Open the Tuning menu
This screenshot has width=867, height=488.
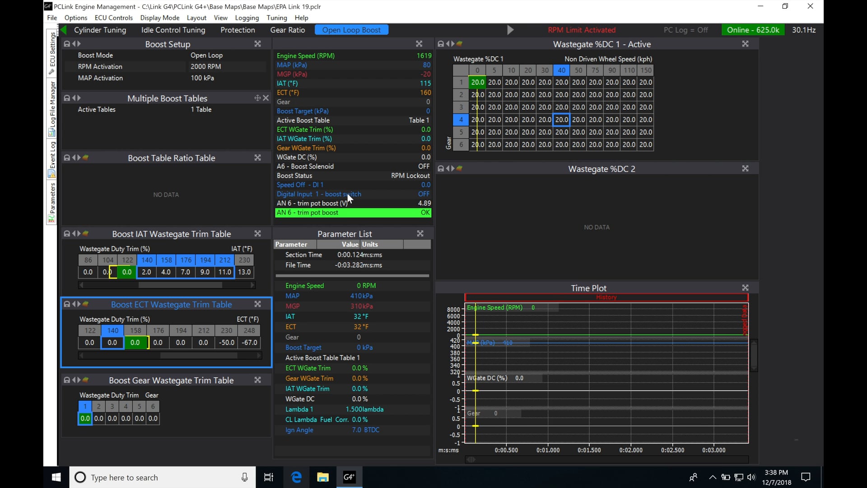coord(276,18)
